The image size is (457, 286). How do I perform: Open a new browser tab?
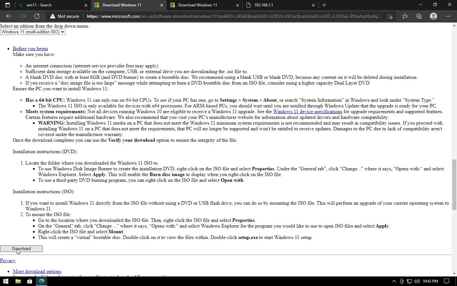(x=324, y=5)
